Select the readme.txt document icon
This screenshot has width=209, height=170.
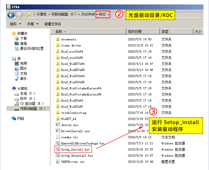(58, 137)
